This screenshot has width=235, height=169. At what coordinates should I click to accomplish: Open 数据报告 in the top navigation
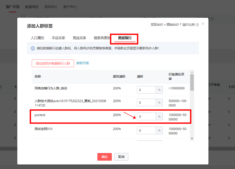click(x=32, y=7)
